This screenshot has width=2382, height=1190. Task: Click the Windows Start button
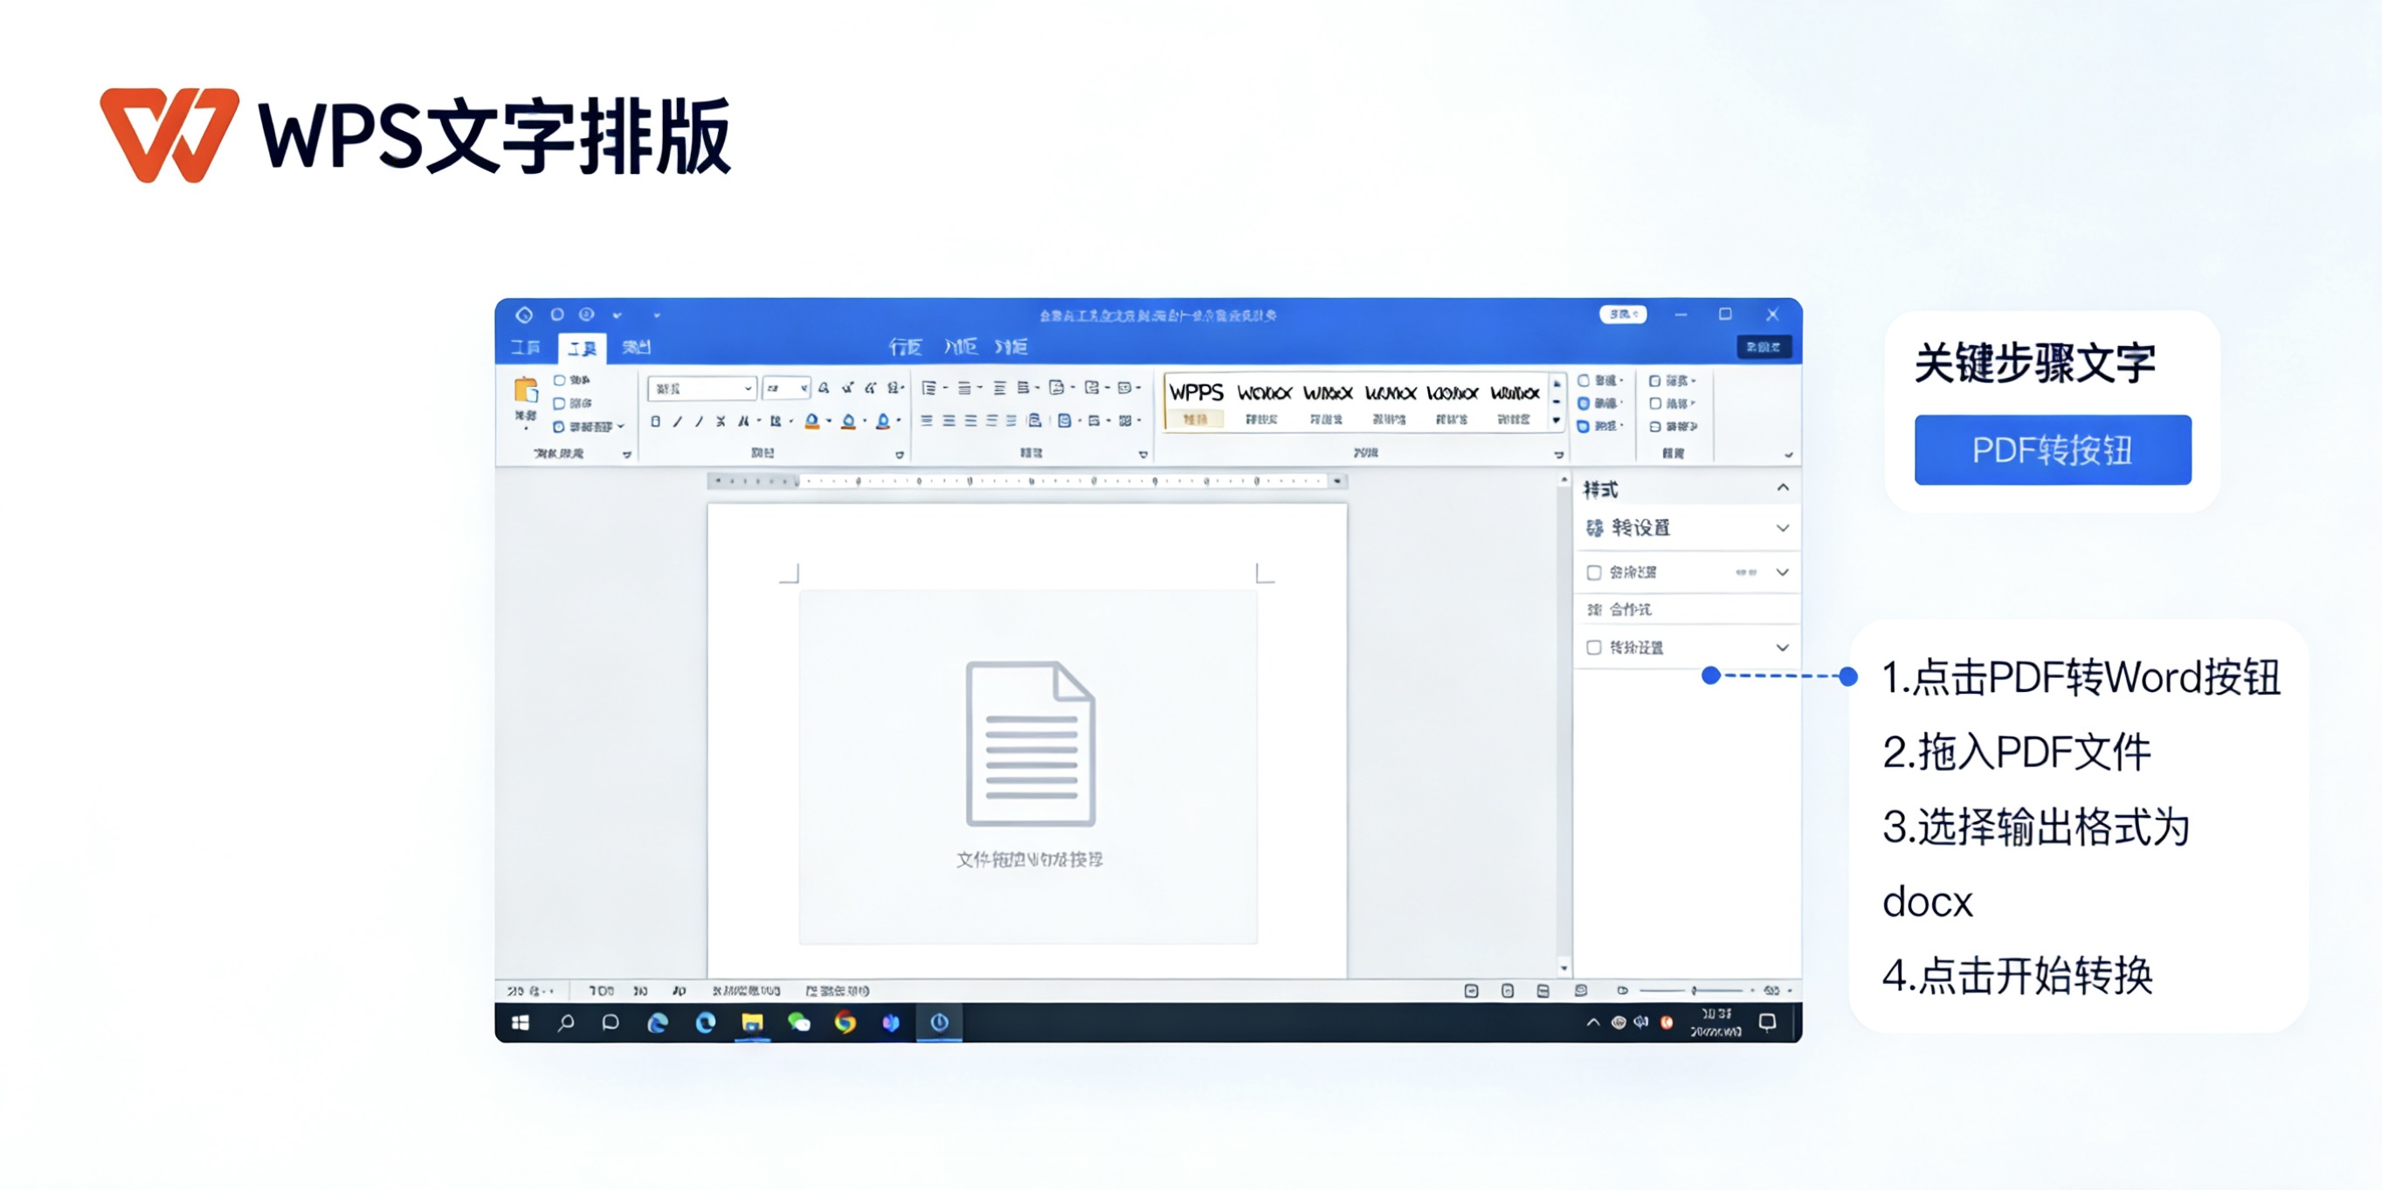[521, 1021]
